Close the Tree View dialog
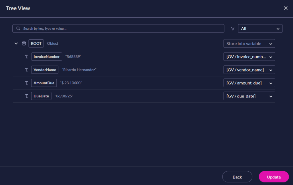Image resolution: width=293 pixels, height=185 pixels. pos(286,8)
